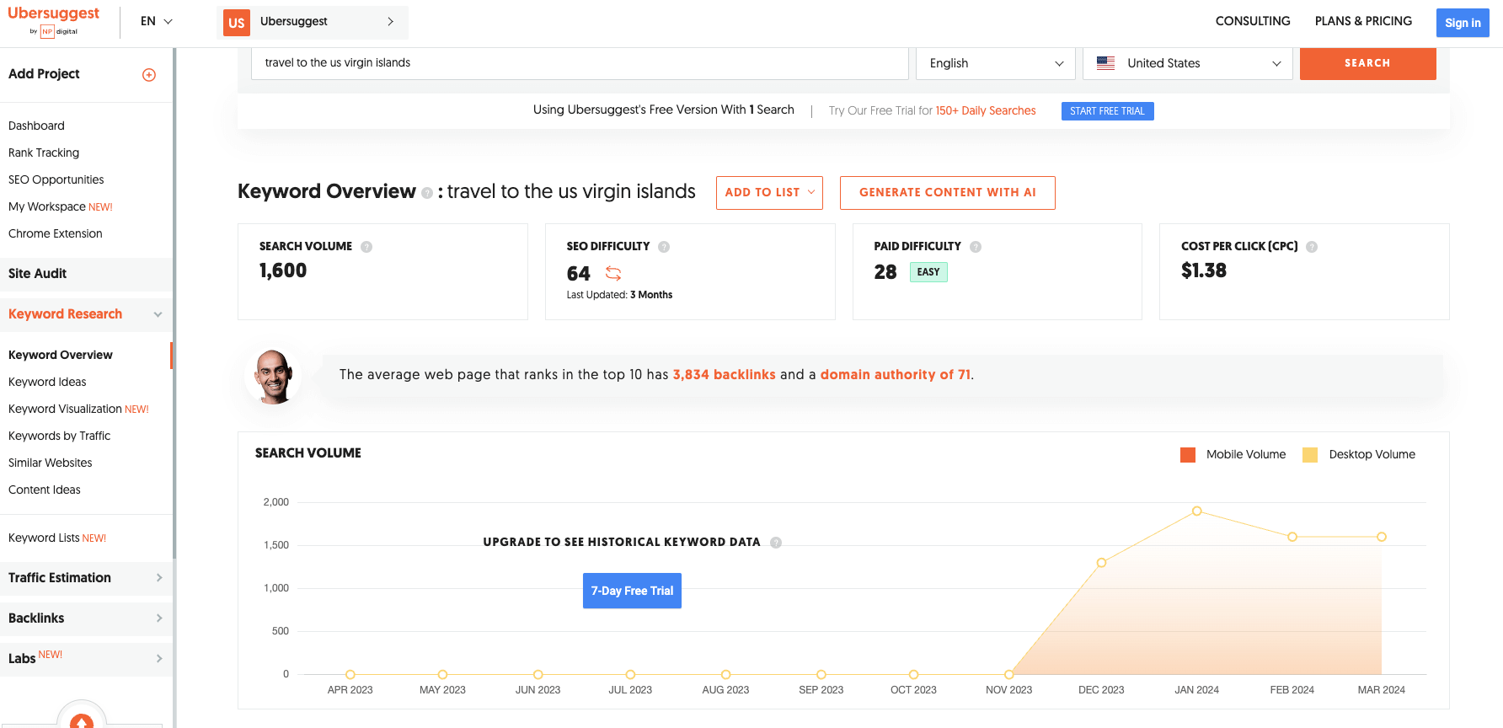Click the United States flag icon

pos(1106,63)
